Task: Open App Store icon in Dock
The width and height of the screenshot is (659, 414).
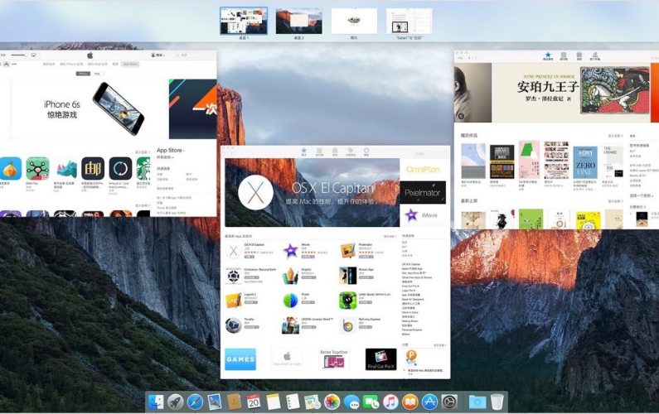Action: pos(429,402)
